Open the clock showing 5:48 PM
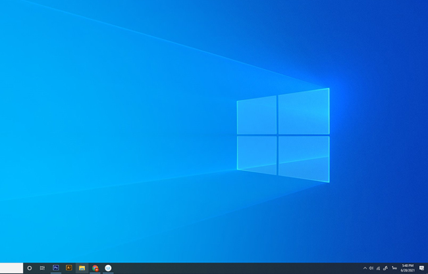This screenshot has height=274, width=428. [408, 268]
